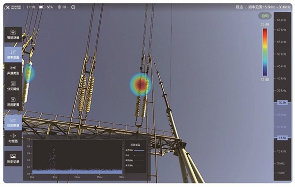Open the 分贝阈值 decibel threshold setting
The width and height of the screenshot is (295, 187).
click(13, 86)
